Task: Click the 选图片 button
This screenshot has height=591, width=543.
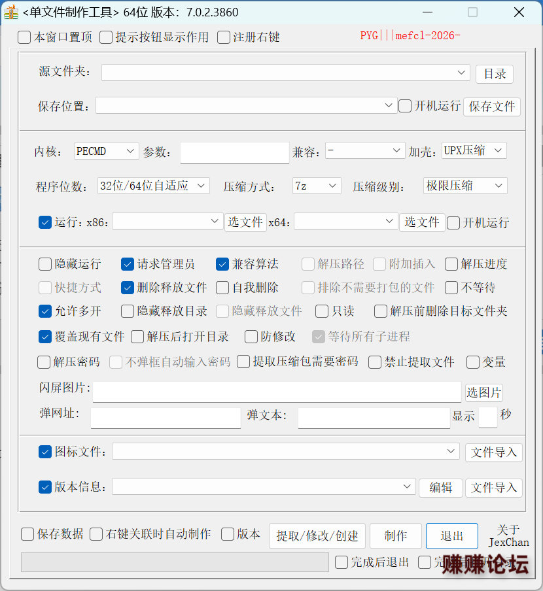Action: click(x=483, y=392)
